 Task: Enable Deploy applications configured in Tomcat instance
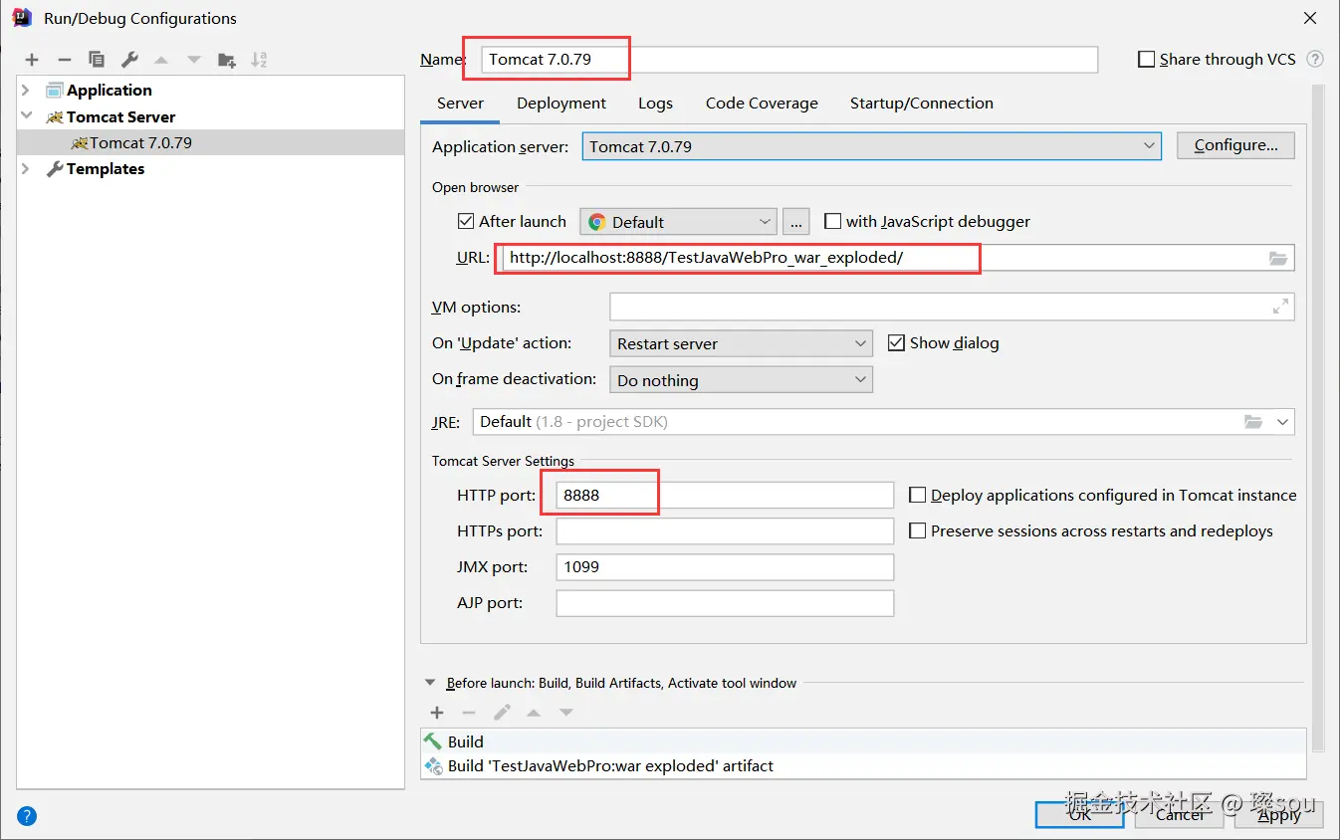(918, 495)
